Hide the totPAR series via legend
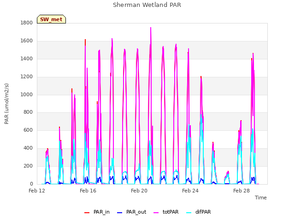 tap(166, 212)
